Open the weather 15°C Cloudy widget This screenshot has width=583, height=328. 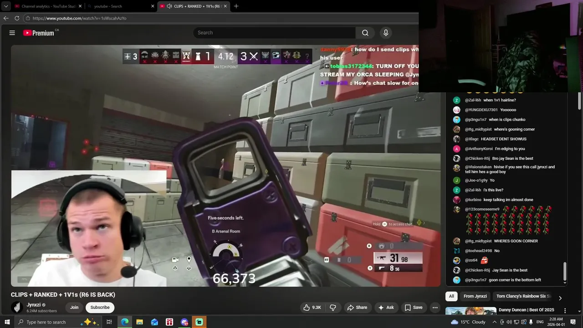coord(468,322)
